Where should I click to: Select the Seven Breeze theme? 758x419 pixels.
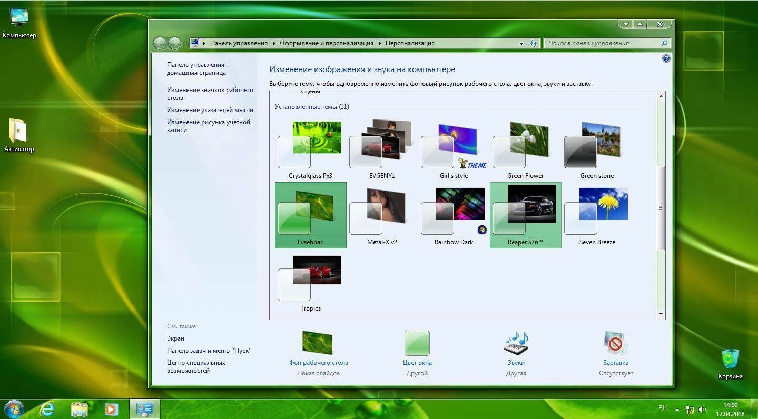point(597,215)
